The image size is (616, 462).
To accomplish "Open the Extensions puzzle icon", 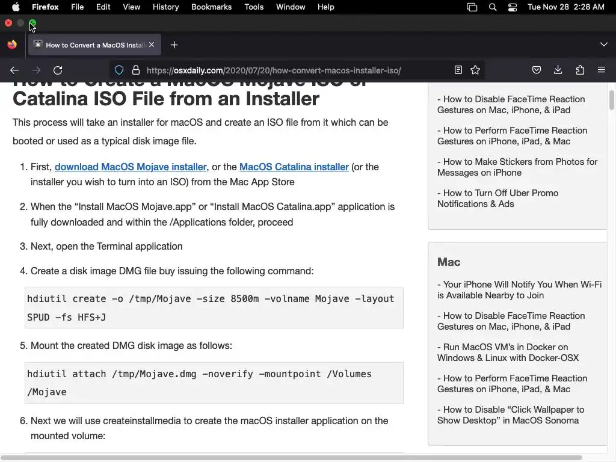I will pos(580,70).
